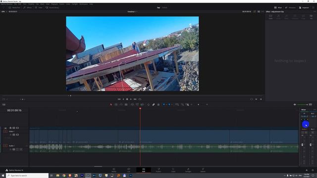Image resolution: width=317 pixels, height=178 pixels.
Task: Open project settings gear icon
Action: pos(313,170)
